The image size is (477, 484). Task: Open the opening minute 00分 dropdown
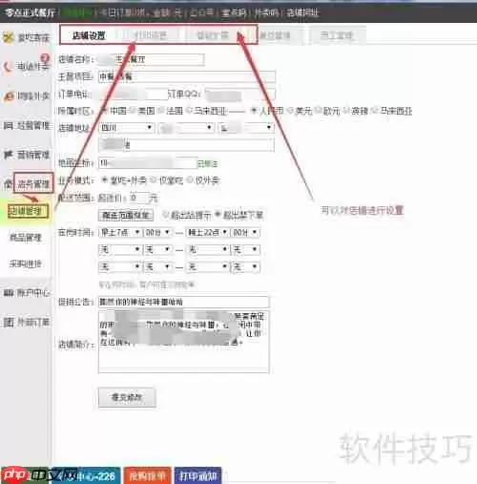click(157, 232)
